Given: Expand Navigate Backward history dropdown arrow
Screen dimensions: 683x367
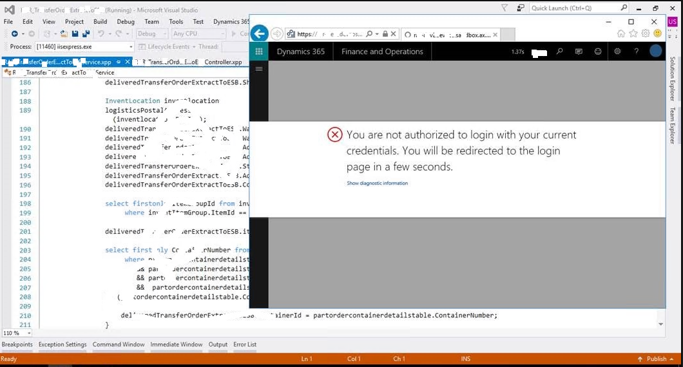Looking at the screenshot, I should 23,34.
